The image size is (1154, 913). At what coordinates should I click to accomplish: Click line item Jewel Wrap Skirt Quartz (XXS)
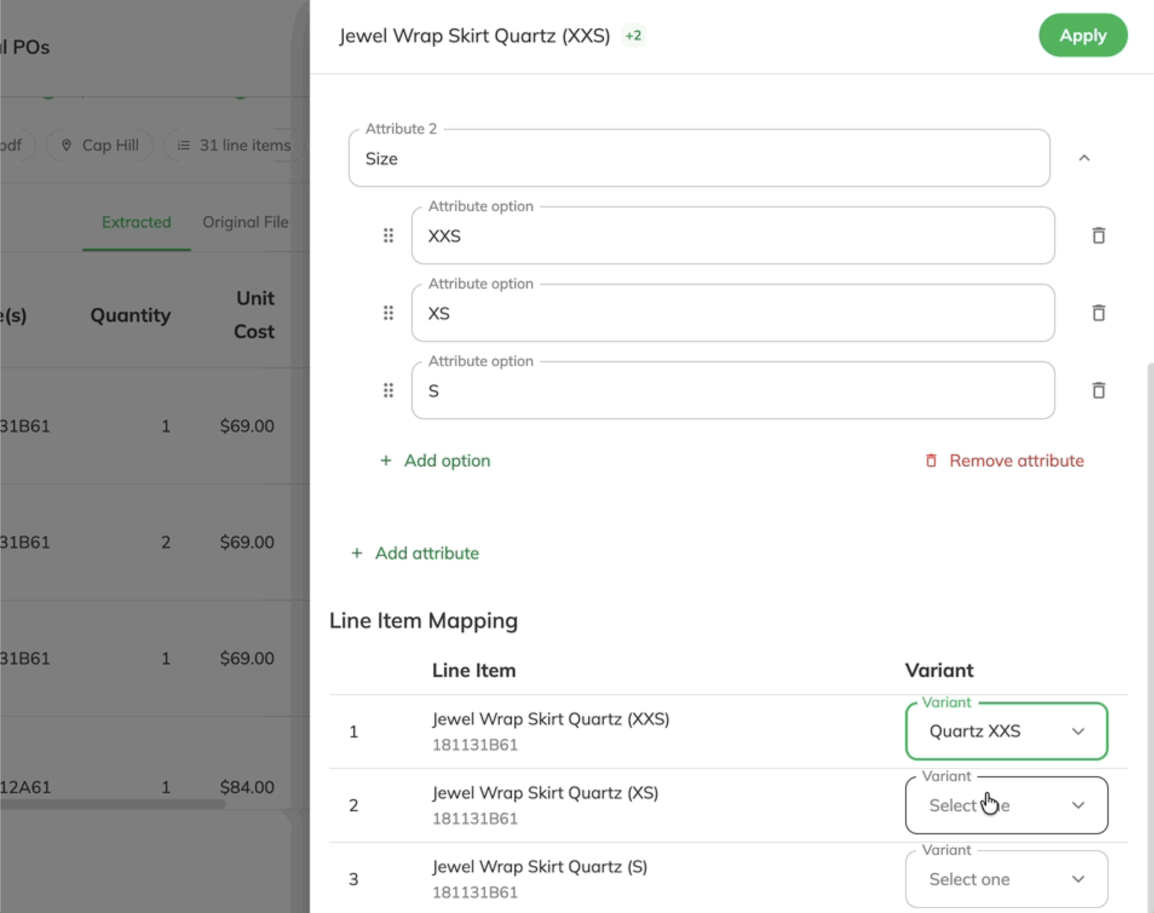[551, 719]
